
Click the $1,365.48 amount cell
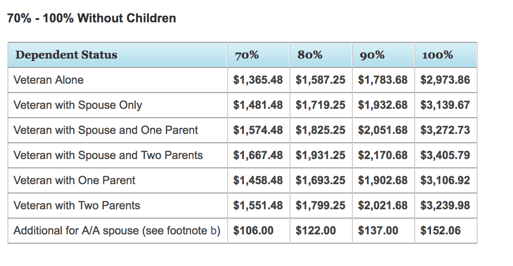coord(258,80)
